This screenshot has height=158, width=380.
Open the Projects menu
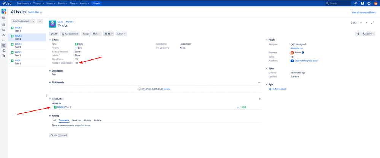point(39,3)
